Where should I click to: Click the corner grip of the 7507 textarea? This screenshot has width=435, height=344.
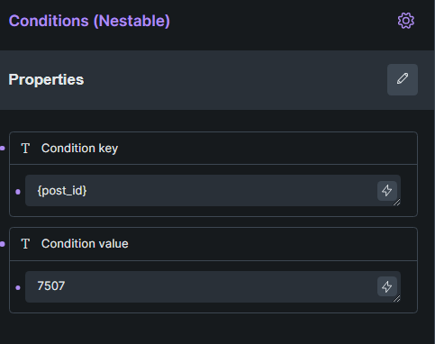(397, 299)
